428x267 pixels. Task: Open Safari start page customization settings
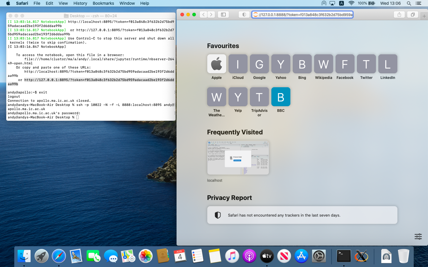pos(418,236)
